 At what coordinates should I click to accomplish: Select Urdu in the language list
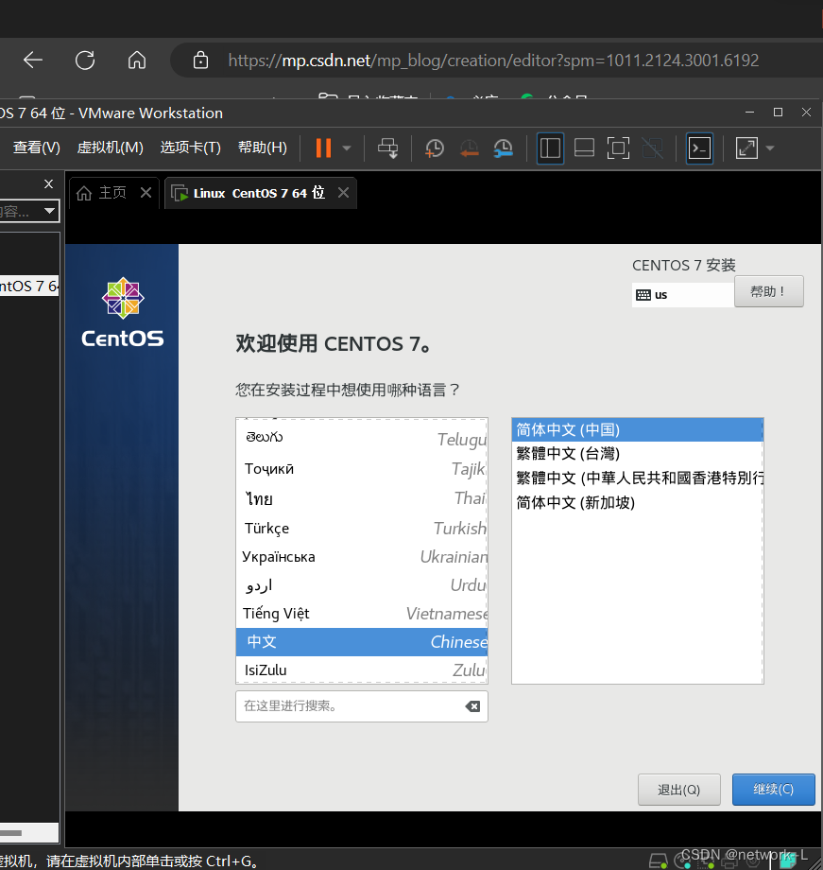click(362, 584)
